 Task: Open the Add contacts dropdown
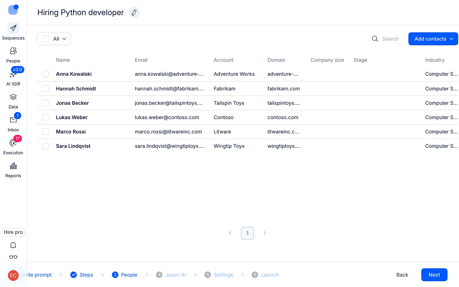433,39
